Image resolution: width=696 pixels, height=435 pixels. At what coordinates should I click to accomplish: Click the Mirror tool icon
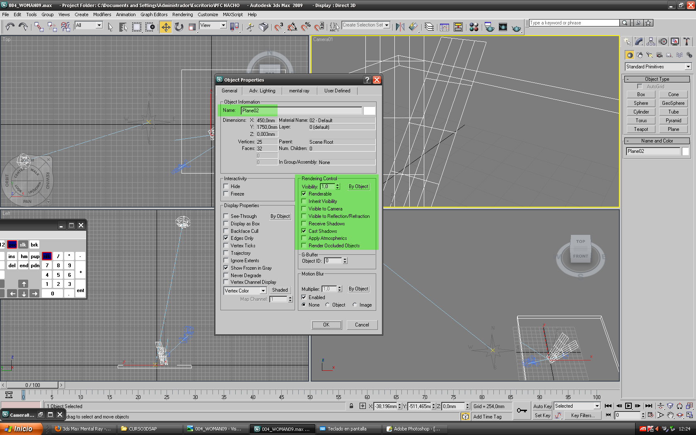(x=400, y=27)
